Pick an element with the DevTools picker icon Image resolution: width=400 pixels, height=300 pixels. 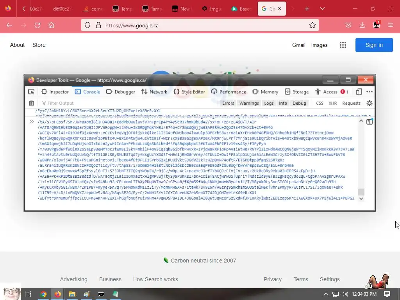[31, 92]
